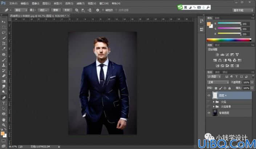The image size is (256, 149).
Task: Open the layer filter 类型 dropdown
Action: [214, 77]
